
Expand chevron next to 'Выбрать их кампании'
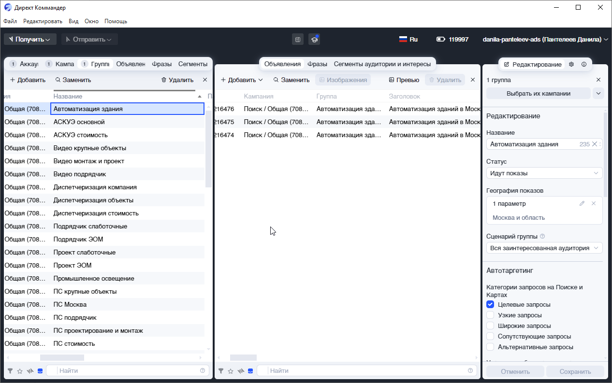tap(598, 93)
